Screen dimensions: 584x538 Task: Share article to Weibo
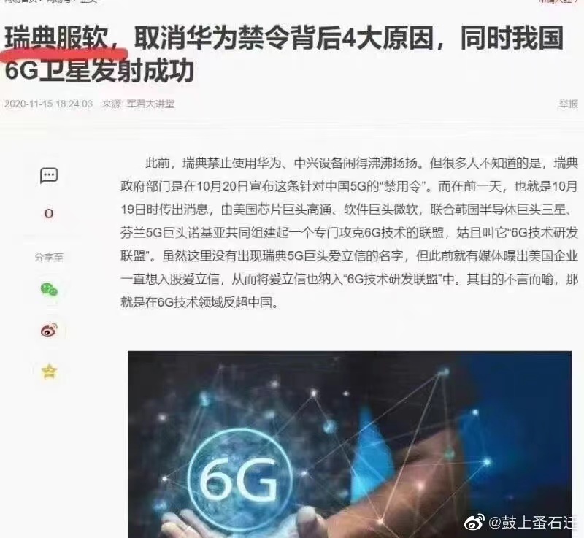[49, 330]
